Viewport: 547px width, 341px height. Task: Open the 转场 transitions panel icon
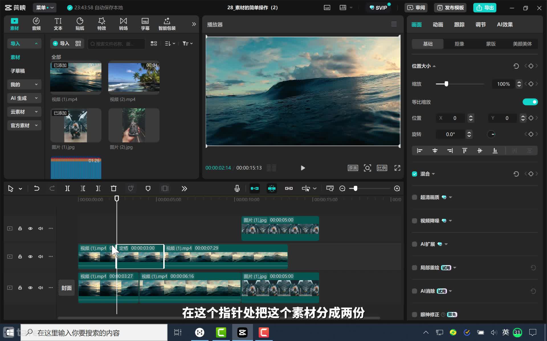(x=123, y=24)
